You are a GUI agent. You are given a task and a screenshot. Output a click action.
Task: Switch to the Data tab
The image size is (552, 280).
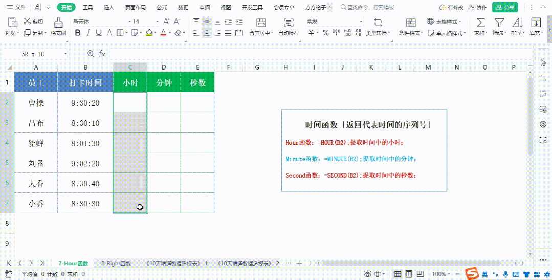click(x=183, y=7)
